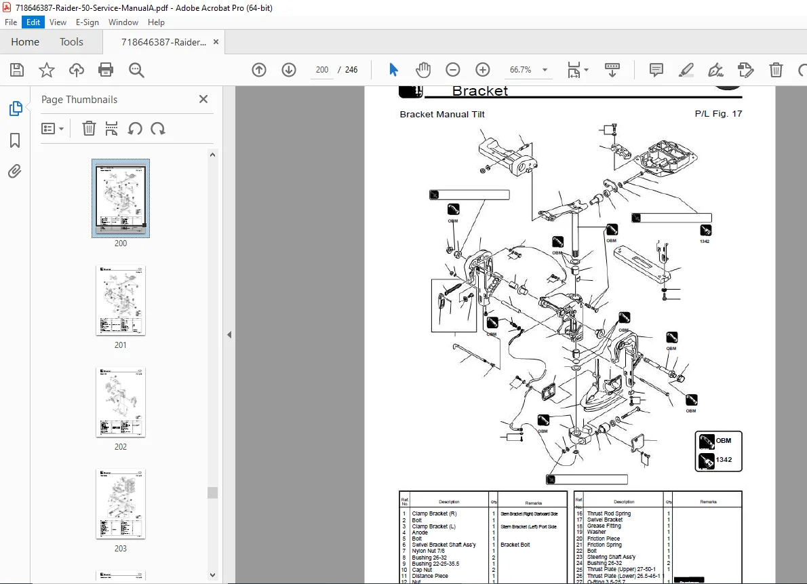Click the scrolling mode keyboard icon
The height and width of the screenshot is (584, 807).
click(x=612, y=69)
